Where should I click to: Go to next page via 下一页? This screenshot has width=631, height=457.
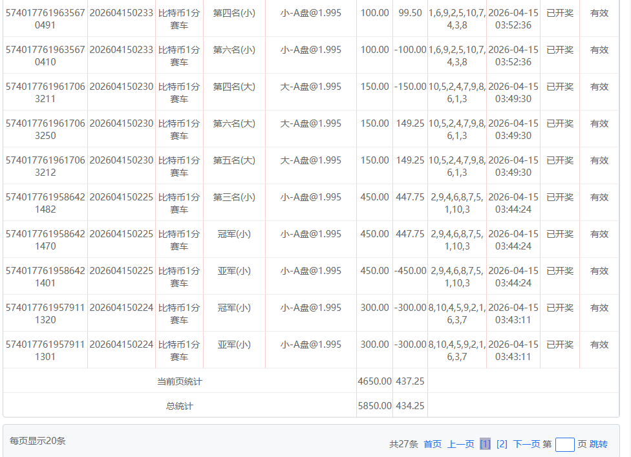pyautogui.click(x=526, y=444)
